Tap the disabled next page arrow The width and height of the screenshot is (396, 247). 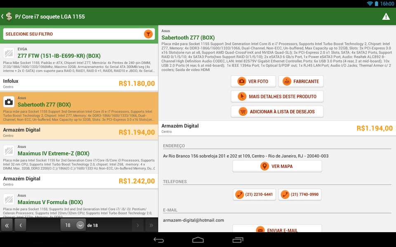click(138, 225)
